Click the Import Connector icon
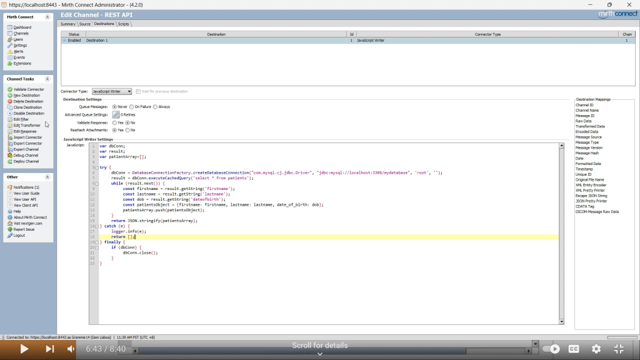Screen dimensions: 640x360 [10, 137]
